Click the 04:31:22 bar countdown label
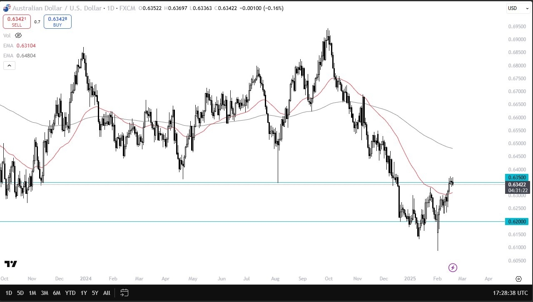The image size is (533, 302). (517, 191)
